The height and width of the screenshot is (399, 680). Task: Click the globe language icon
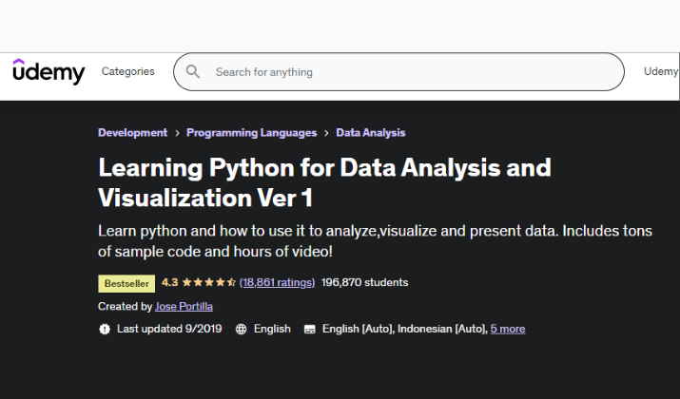(x=241, y=329)
